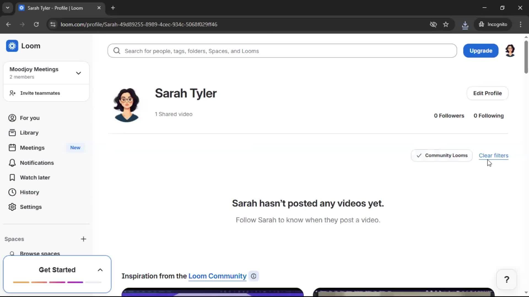Open the Loom Community link

click(x=217, y=276)
